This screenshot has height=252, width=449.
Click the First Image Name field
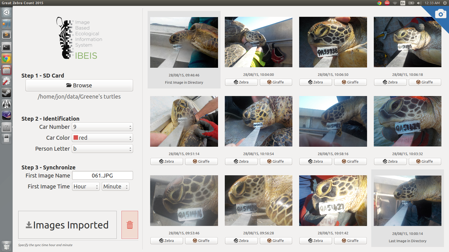point(102,176)
